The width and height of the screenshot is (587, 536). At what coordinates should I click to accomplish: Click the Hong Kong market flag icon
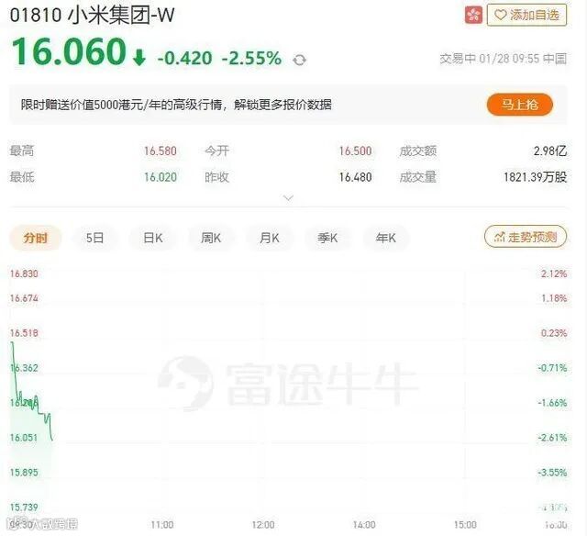tap(473, 15)
